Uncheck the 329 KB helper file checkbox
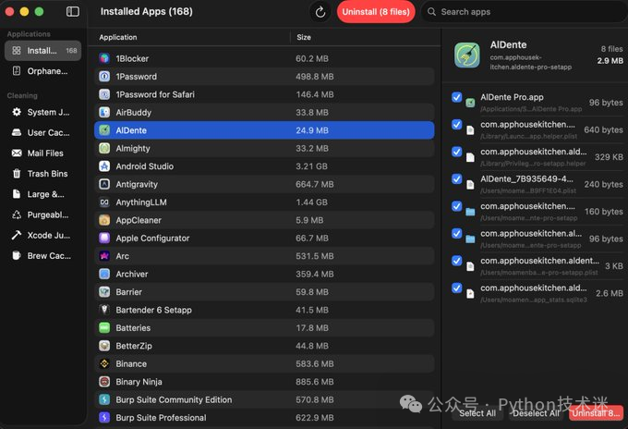The image size is (628, 429). tap(456, 152)
